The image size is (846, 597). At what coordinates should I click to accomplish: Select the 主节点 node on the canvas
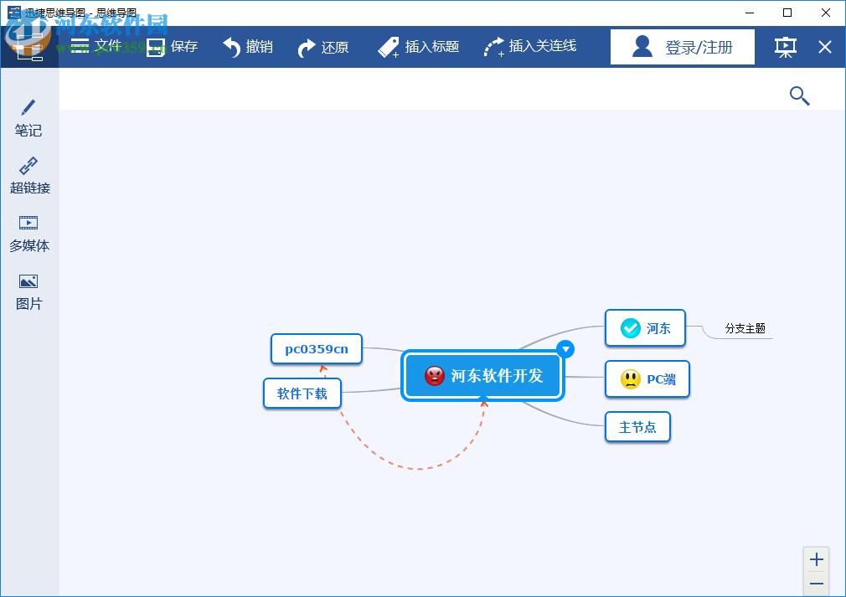(637, 427)
